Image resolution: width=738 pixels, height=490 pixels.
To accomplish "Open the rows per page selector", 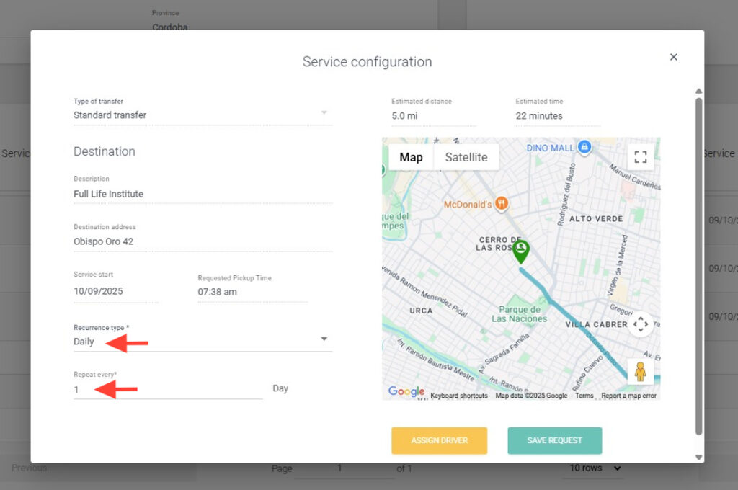I will [x=595, y=468].
